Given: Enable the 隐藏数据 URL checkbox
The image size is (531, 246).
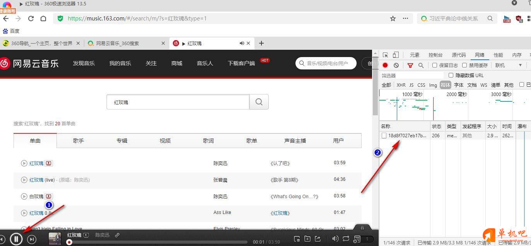Looking at the screenshot, I should coord(451,75).
